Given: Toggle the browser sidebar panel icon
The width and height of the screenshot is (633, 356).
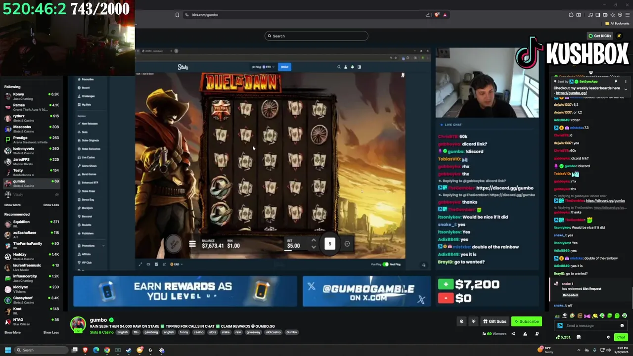Looking at the screenshot, I should coord(597,15).
